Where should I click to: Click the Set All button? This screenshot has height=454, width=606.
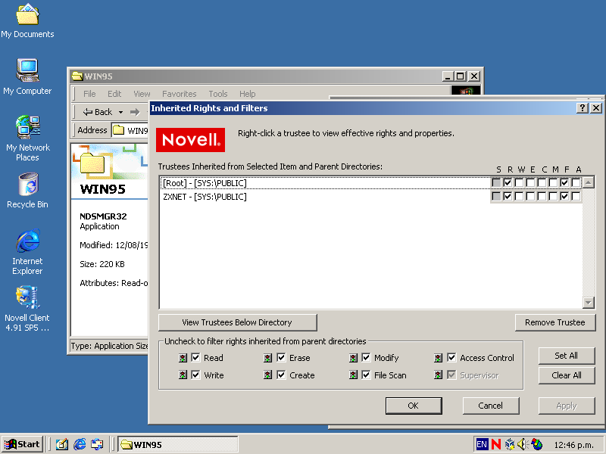click(566, 356)
